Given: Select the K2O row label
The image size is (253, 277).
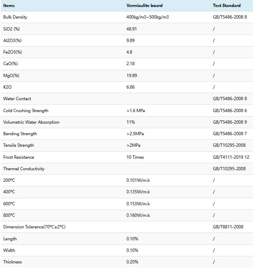Looking at the screenshot, I should pos(7,87).
